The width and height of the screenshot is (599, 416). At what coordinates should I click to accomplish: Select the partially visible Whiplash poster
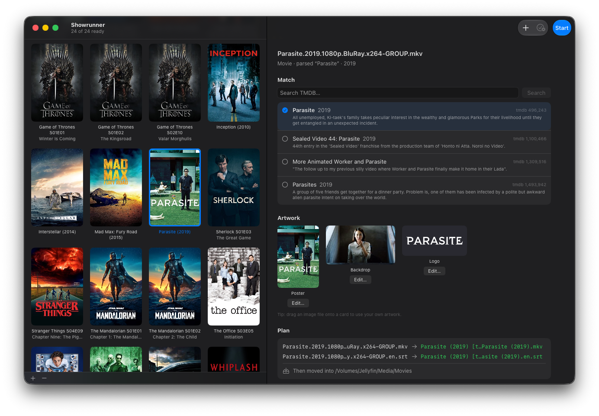(x=234, y=359)
